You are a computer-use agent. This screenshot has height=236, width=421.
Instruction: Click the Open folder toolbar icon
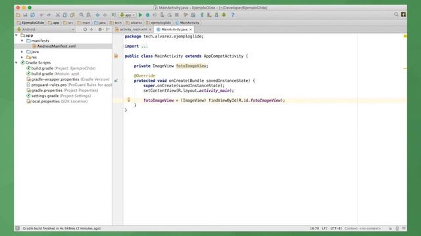[18, 15]
